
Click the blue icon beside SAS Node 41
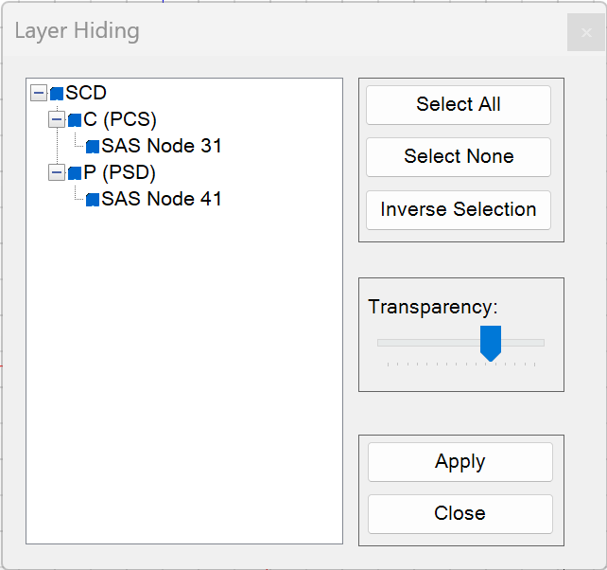93,200
